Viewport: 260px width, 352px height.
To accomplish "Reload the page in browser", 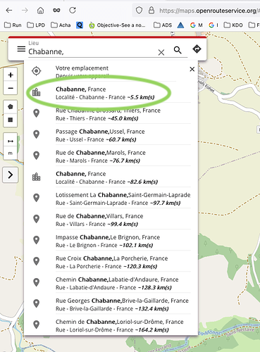I will 73,10.
